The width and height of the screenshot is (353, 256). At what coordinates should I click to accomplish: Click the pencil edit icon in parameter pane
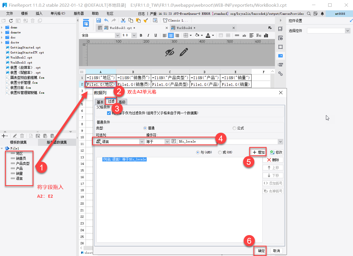point(184,52)
